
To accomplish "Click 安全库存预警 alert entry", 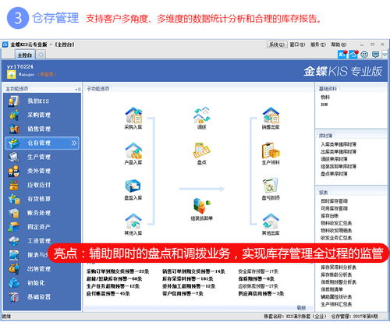I will (258, 271).
